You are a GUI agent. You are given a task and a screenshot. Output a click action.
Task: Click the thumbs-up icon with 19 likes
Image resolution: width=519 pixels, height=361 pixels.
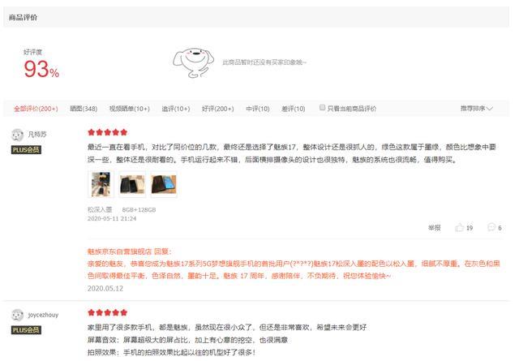460,227
